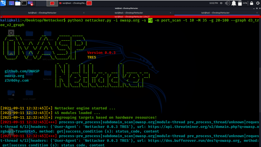This screenshot has height=147, width=261.
Task: Click the github.com/OWASP text
Action: pyautogui.click(x=22, y=71)
